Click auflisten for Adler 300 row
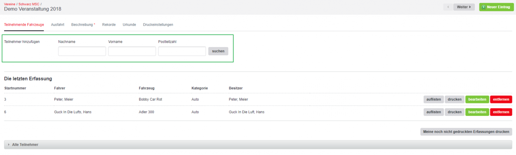Screen dimensions: 516x155 (x=434, y=112)
